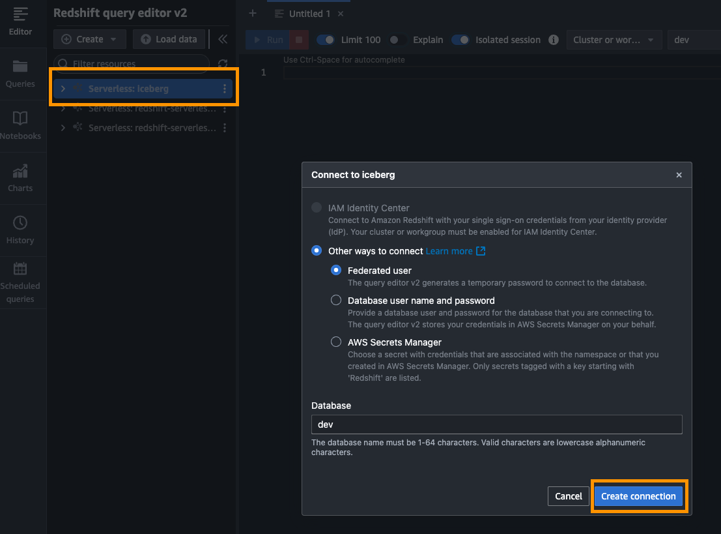Toggle the Limit 100 switch
721x534 pixels.
(326, 40)
